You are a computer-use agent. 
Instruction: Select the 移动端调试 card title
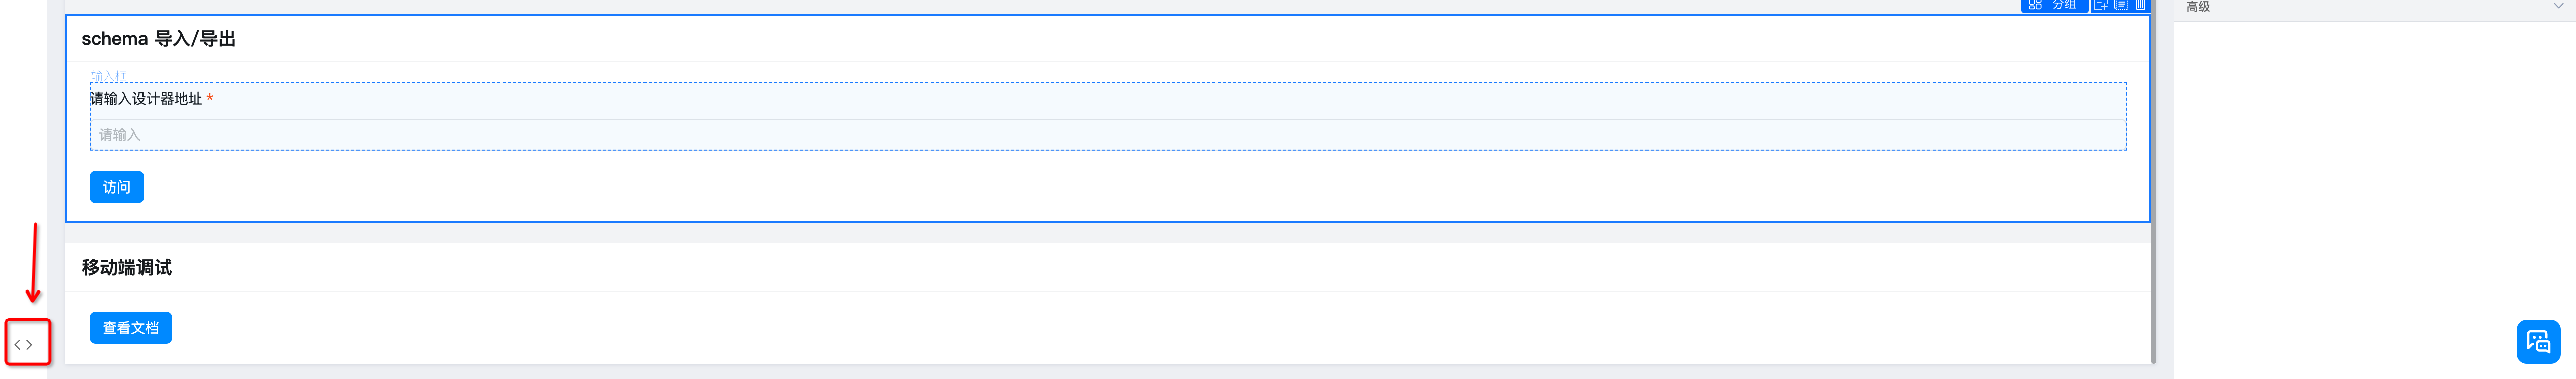tap(126, 267)
